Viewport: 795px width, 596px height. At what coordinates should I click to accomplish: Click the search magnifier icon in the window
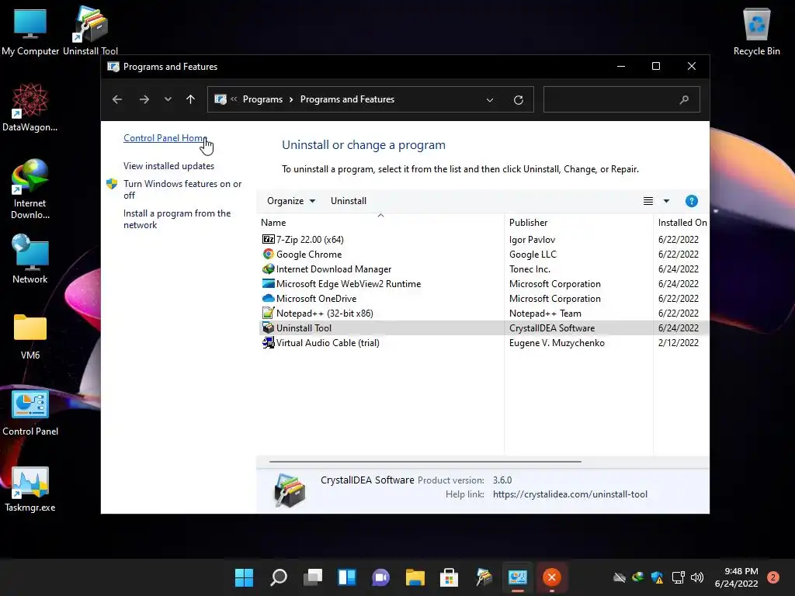click(x=685, y=99)
